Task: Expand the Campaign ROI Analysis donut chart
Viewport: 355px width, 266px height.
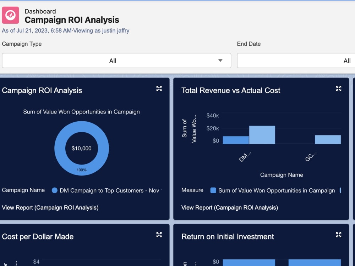Action: point(159,88)
